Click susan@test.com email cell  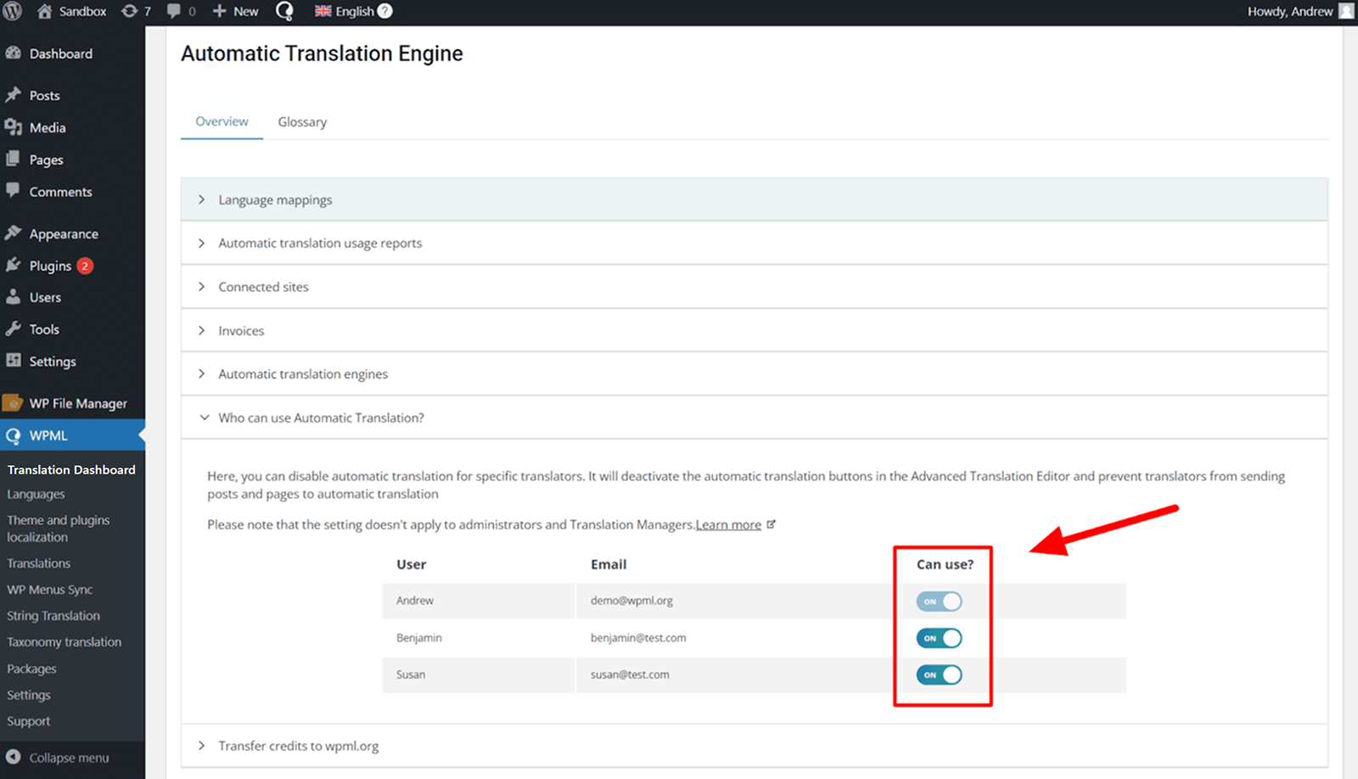(x=630, y=675)
